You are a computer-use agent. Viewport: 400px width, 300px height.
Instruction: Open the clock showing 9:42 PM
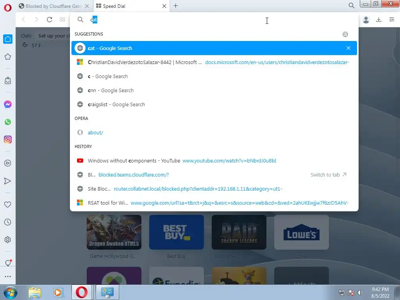pos(380,293)
